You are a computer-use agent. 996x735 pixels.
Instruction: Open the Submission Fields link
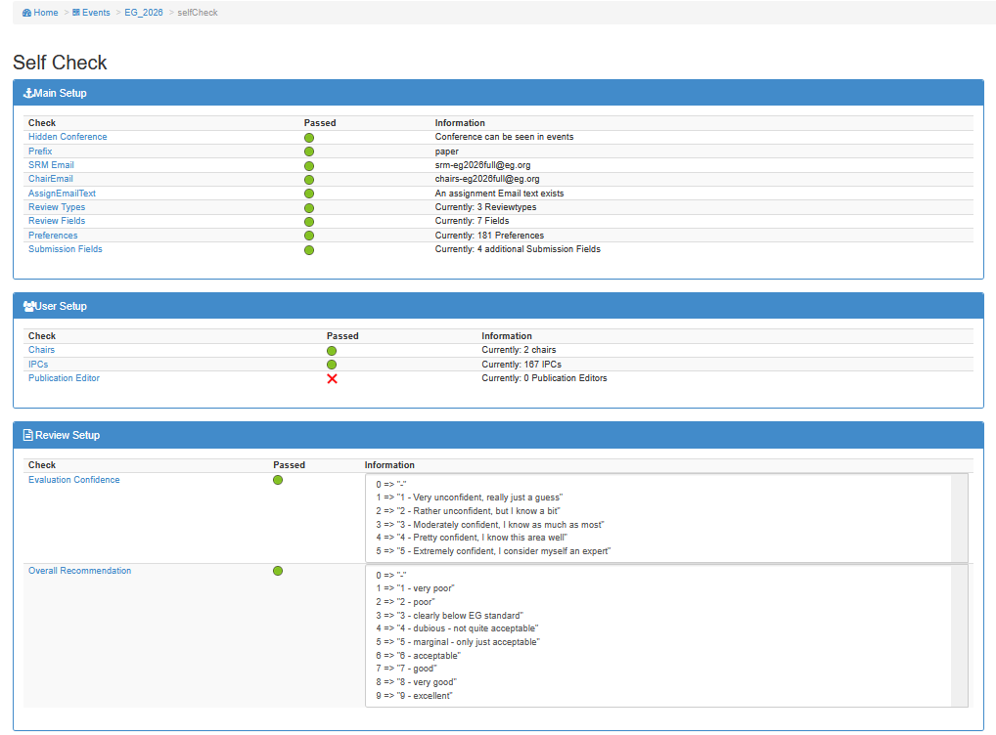65,249
